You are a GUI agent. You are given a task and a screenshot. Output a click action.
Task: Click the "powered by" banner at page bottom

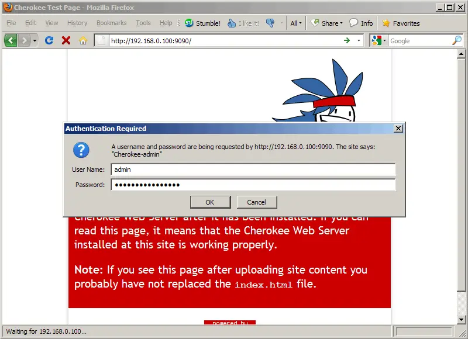[x=230, y=323]
